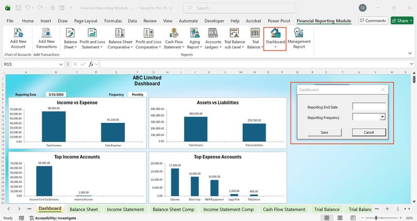The width and height of the screenshot is (417, 221).
Task: Open the Dashboard button dropdown arrow
Action: 275,47
